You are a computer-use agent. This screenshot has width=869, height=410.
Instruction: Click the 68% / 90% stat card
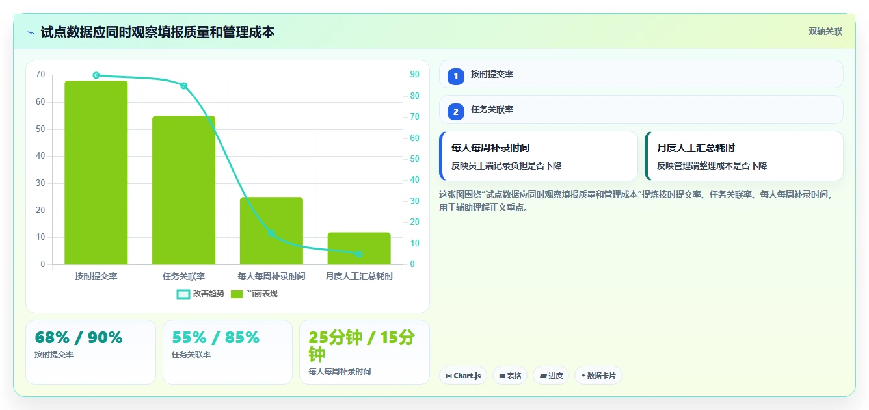(90, 352)
